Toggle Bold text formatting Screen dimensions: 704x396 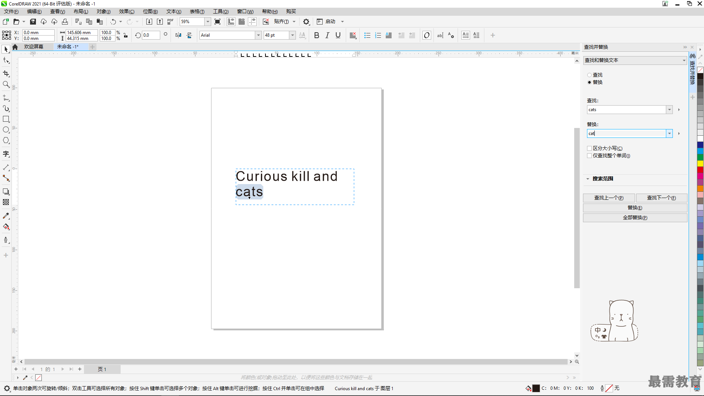317,35
